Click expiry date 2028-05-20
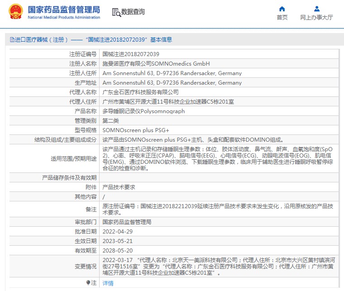The height and width of the screenshot is (291, 344). [x=118, y=250]
